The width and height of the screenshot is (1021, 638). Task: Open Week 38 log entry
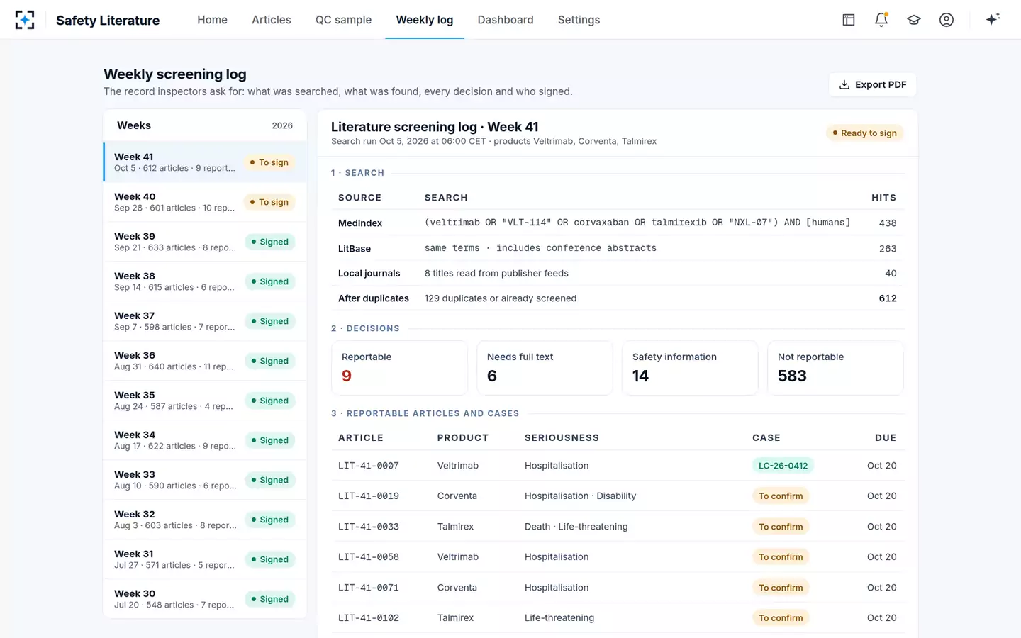click(206, 281)
